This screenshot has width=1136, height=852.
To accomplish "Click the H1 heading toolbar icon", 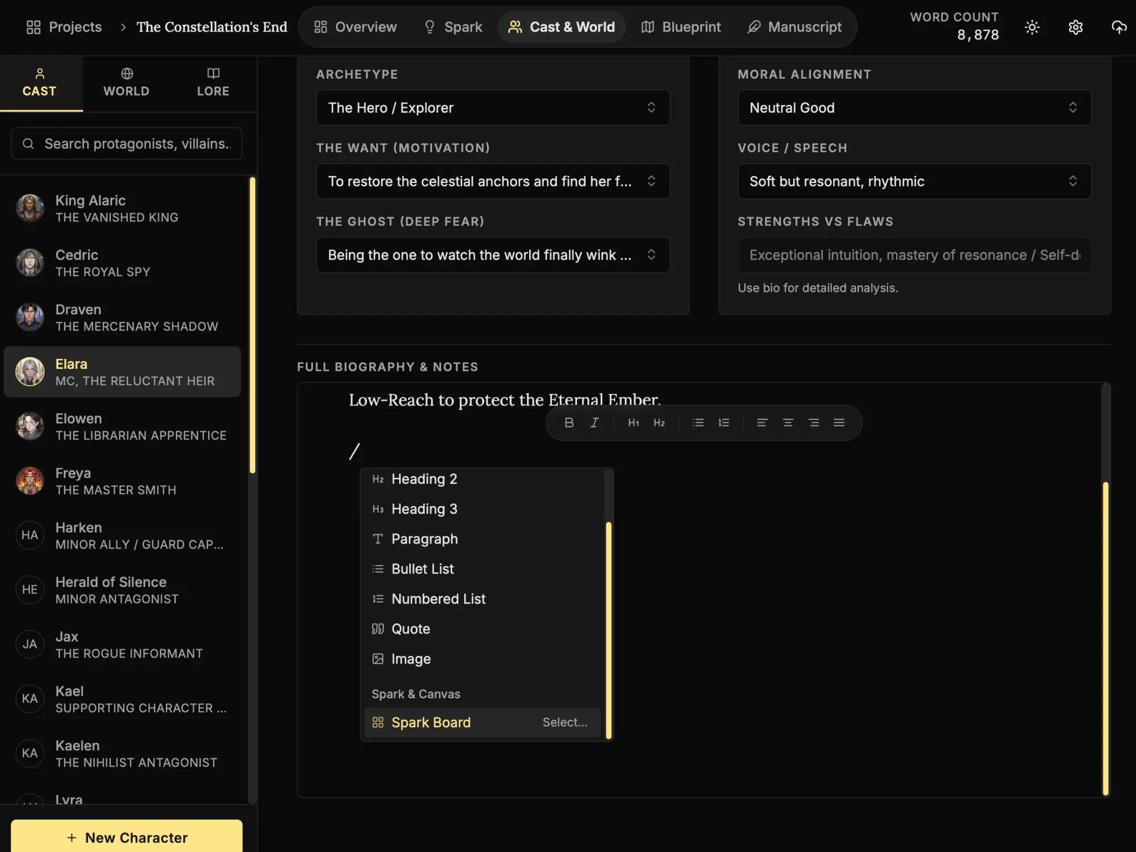I will (633, 423).
